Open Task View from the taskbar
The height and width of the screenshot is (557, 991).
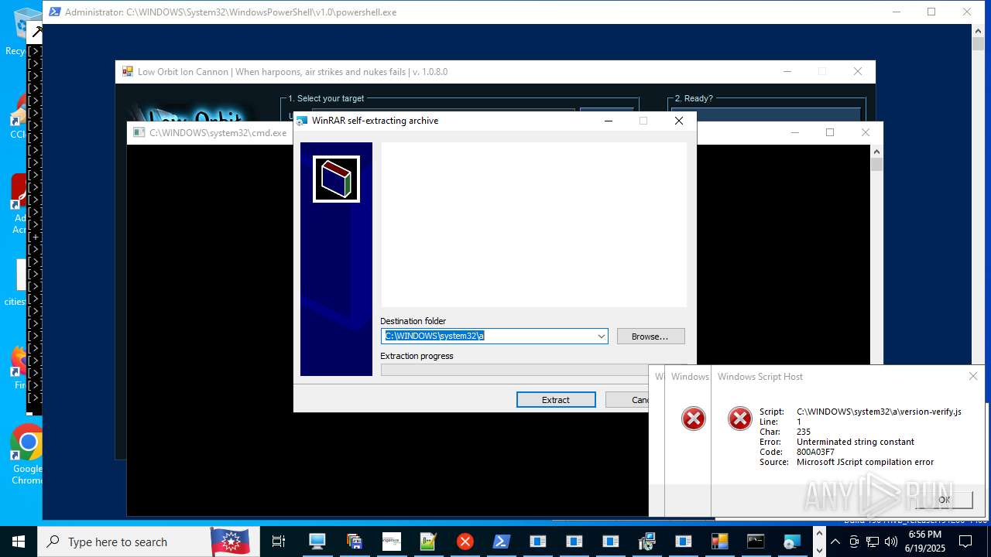pyautogui.click(x=279, y=542)
